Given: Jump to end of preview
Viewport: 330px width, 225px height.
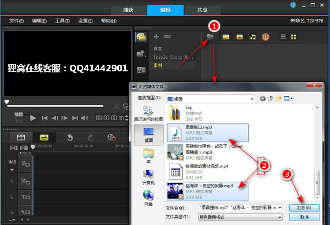Looking at the screenshot, I should [75, 118].
